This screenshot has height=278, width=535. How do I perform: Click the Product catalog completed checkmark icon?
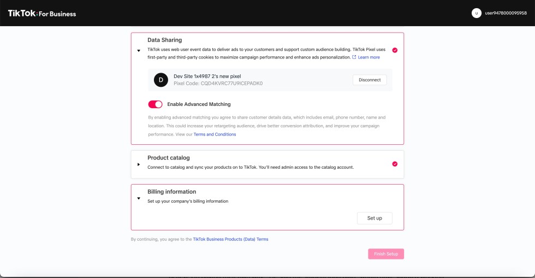coord(395,164)
